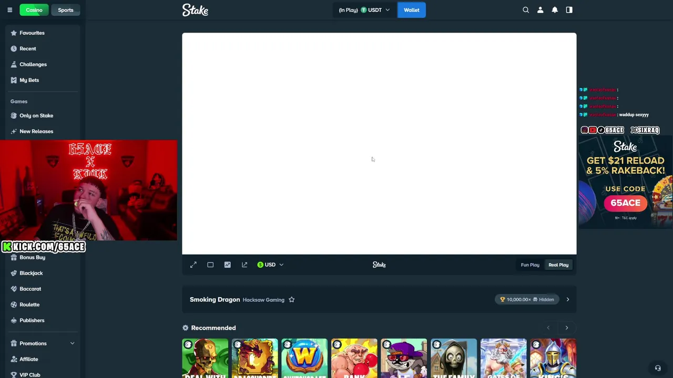Toggle theatre mode icon
This screenshot has height=378, width=673.
click(x=210, y=265)
